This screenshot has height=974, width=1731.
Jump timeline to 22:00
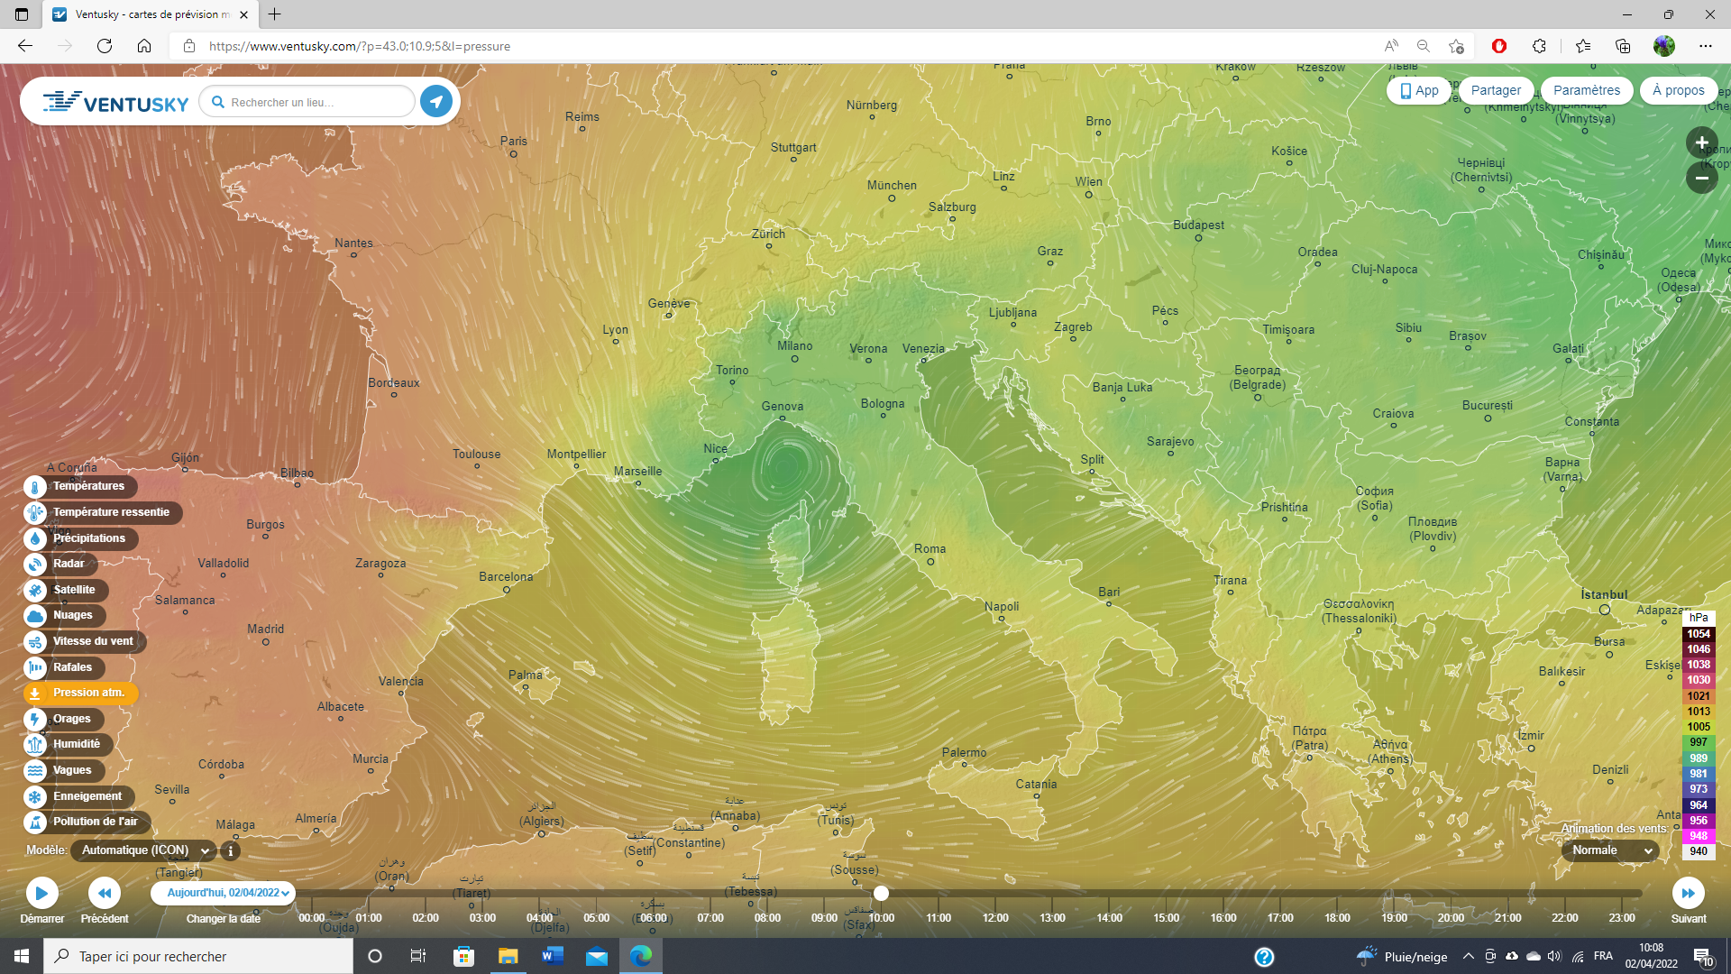tap(1565, 918)
